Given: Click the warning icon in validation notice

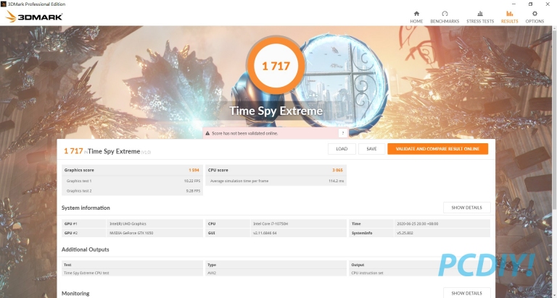Looking at the screenshot, I should 207,133.
